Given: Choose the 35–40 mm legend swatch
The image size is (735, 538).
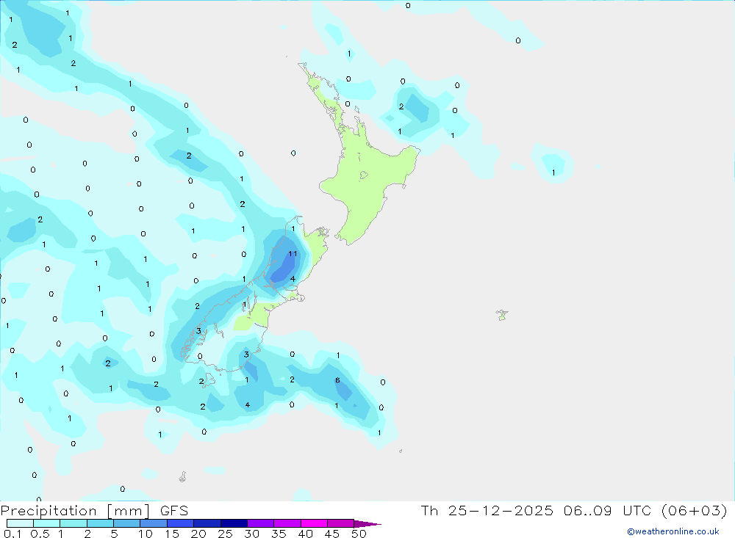Looking at the screenshot, I should pos(287,523).
